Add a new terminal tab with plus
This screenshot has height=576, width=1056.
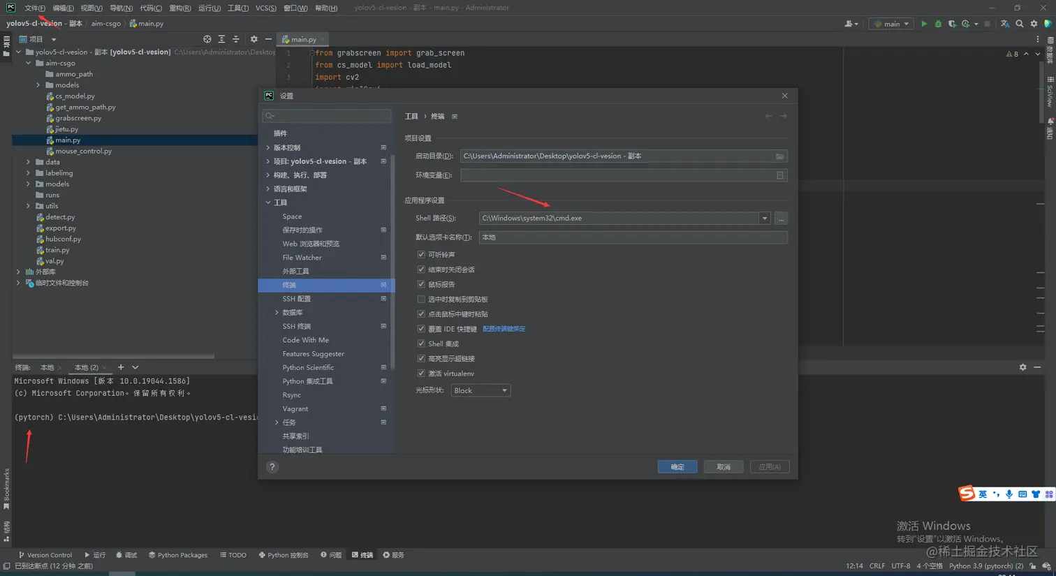(x=121, y=367)
